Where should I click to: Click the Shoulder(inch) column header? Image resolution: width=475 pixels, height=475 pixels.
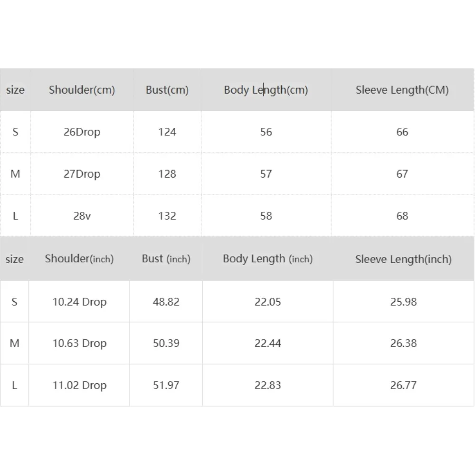(79, 259)
